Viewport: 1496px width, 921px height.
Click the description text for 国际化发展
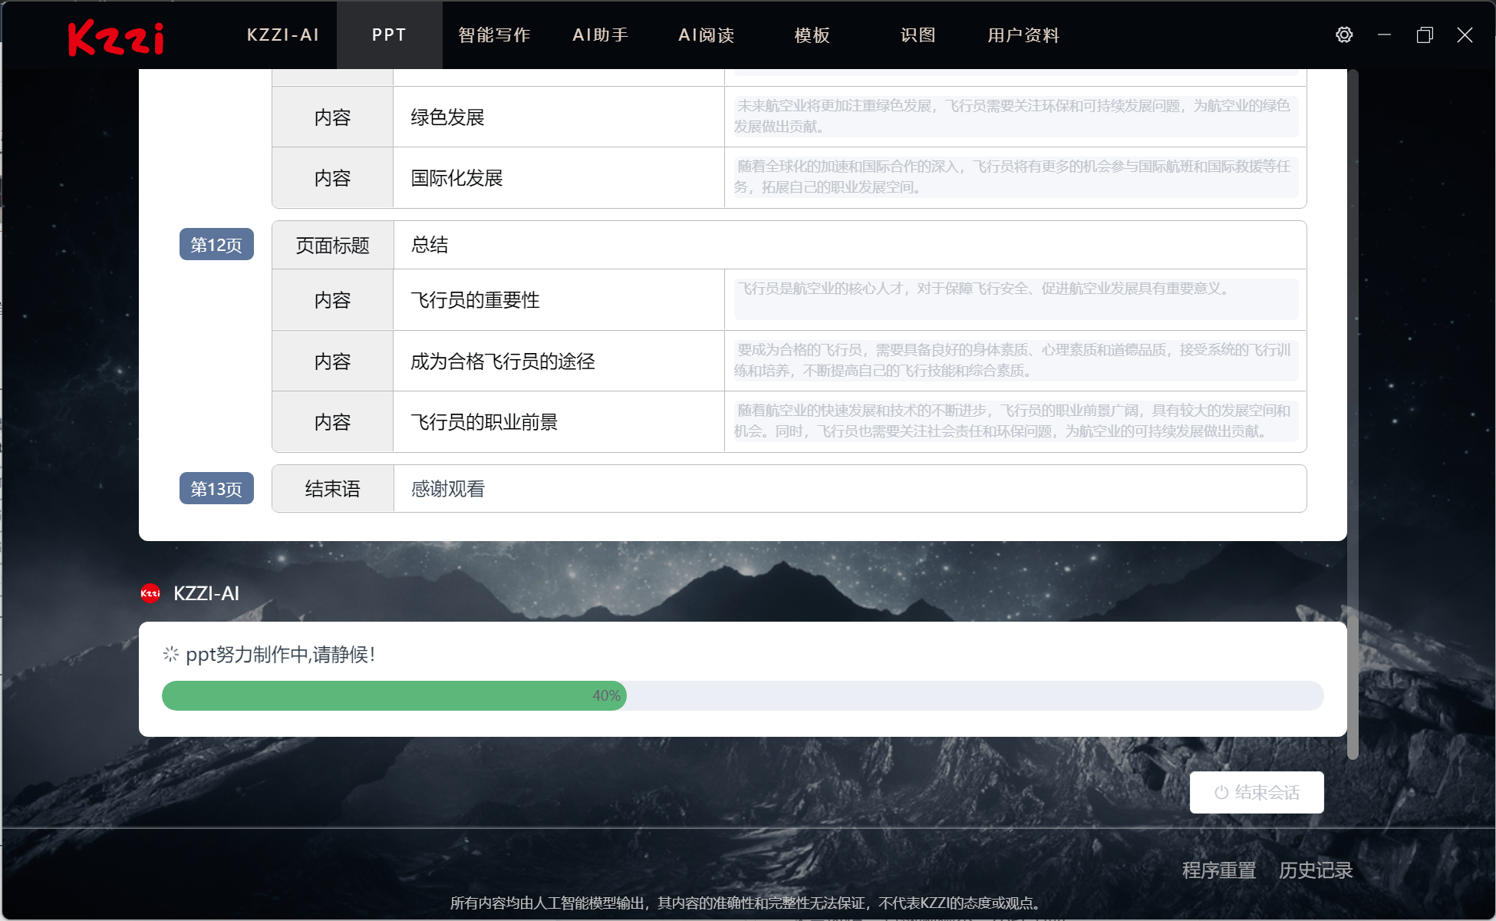point(1016,177)
